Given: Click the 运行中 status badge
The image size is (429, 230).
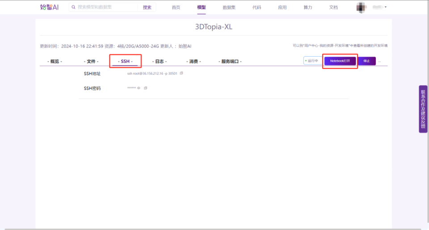Looking at the screenshot, I should pyautogui.click(x=313, y=61).
